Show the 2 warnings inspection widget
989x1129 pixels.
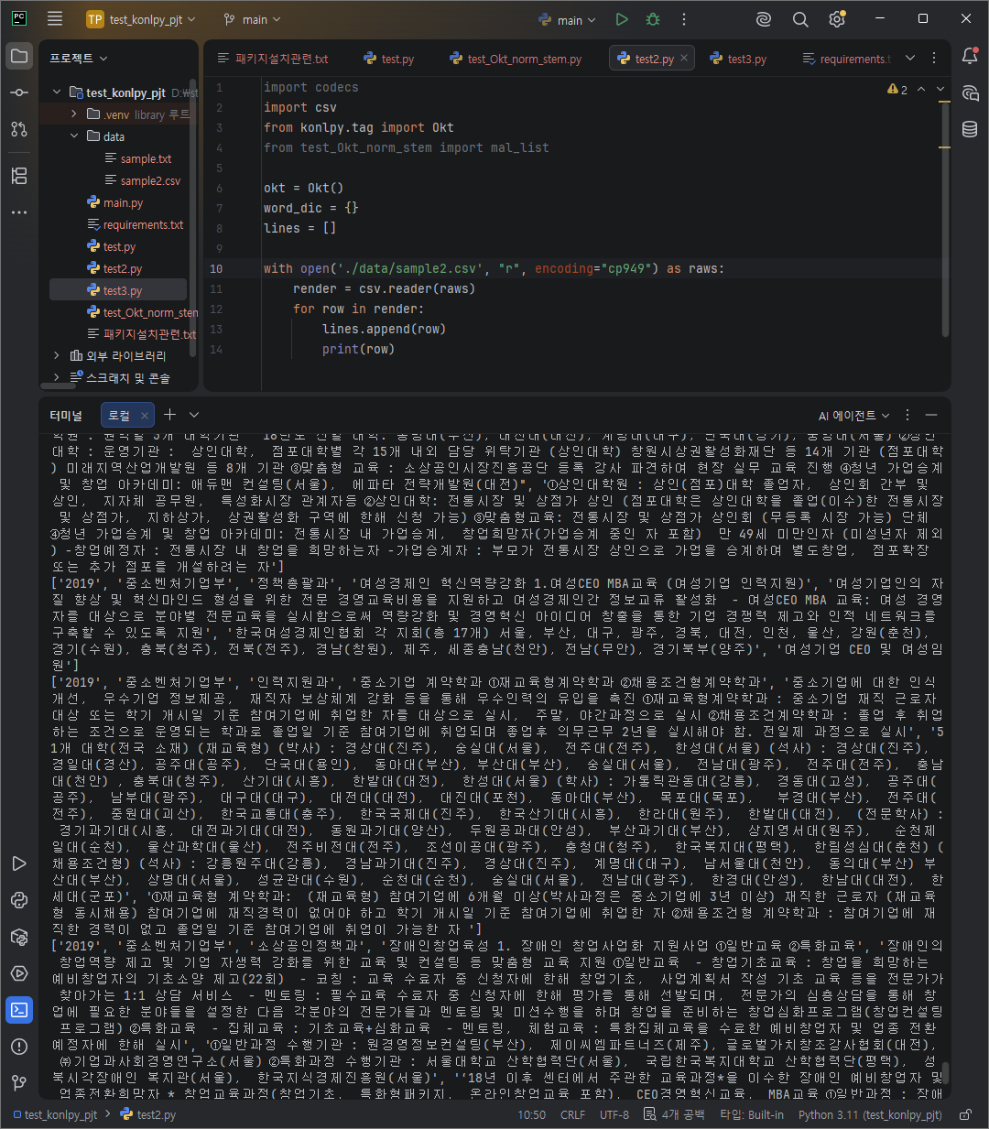(x=897, y=89)
